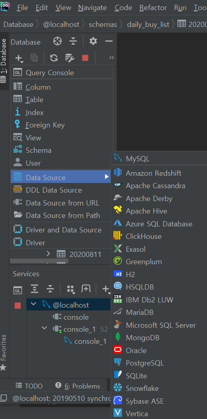This screenshot has height=419, width=207.
Task: Open Group By options in Services toolbar
Action: coord(70,289)
